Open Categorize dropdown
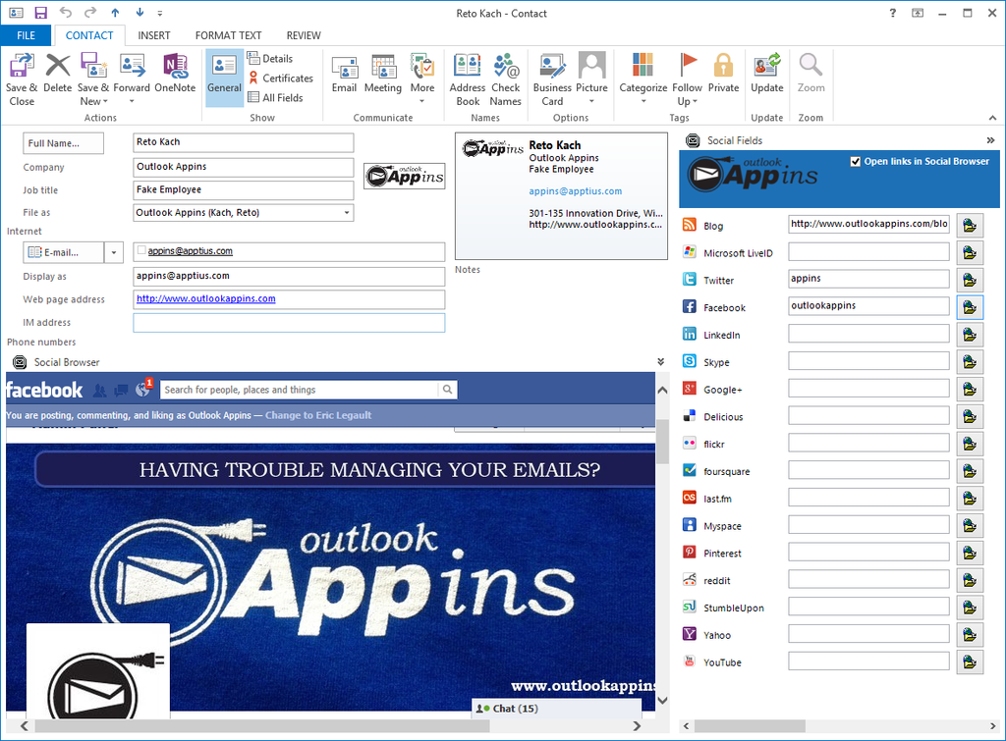 click(x=643, y=101)
